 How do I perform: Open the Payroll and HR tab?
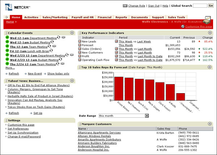82,17
